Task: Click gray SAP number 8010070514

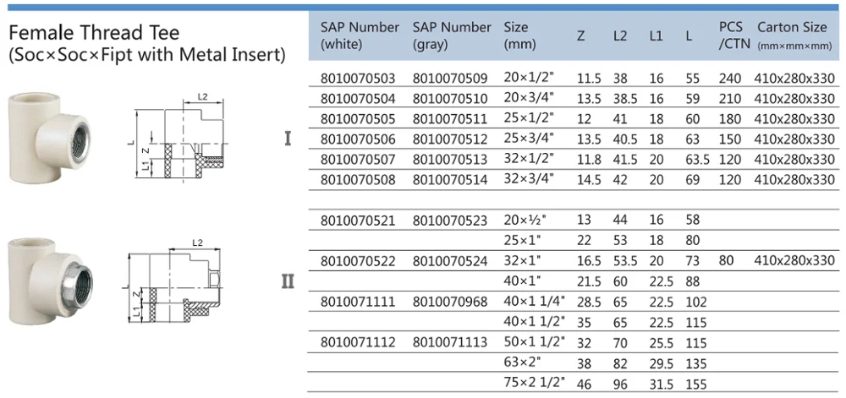Action: click(x=450, y=179)
